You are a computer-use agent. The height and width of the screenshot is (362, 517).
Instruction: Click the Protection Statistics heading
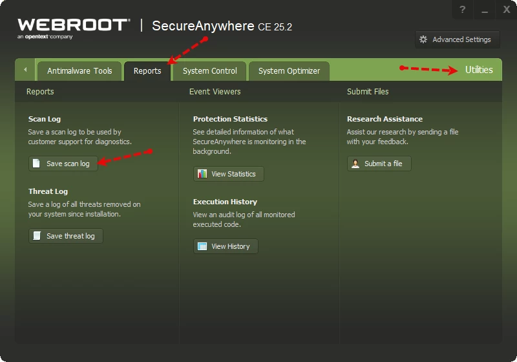tap(230, 119)
